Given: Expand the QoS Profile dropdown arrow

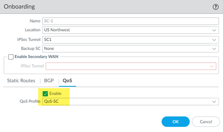Looking at the screenshot, I should [214, 102].
